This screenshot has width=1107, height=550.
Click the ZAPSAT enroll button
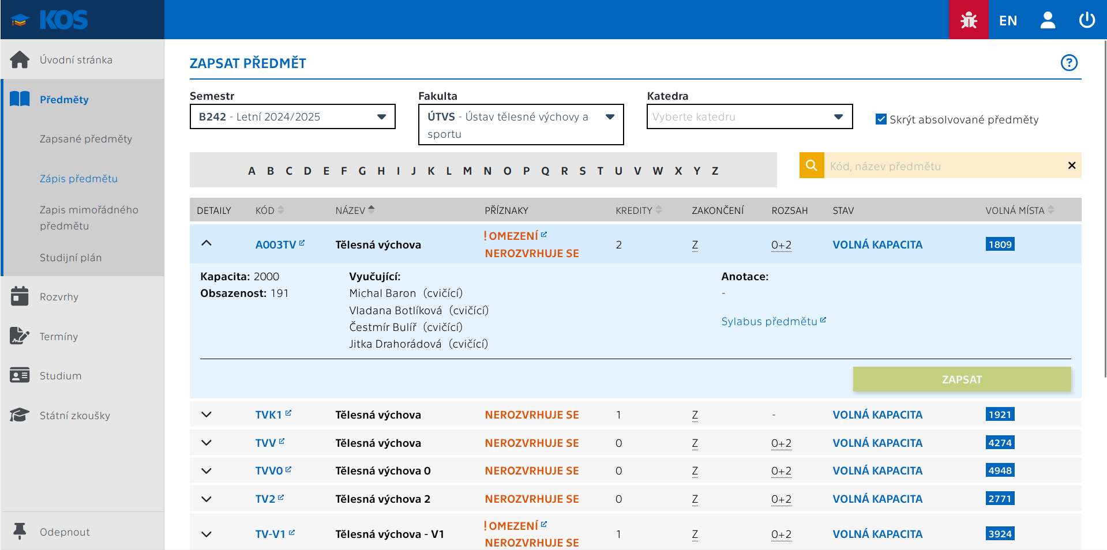click(x=962, y=379)
